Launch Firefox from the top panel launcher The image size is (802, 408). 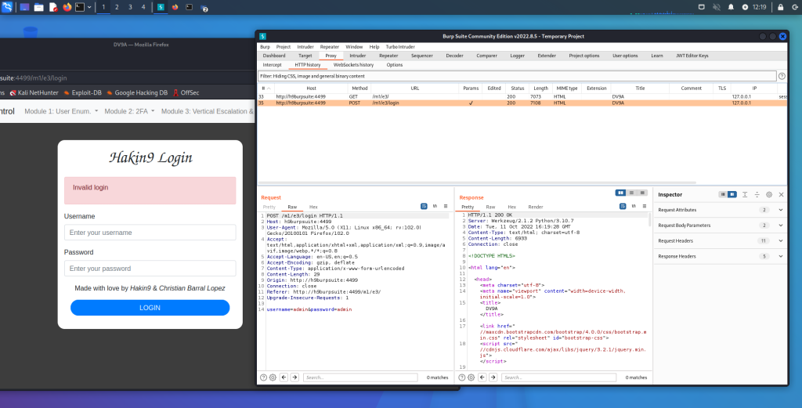point(67,7)
